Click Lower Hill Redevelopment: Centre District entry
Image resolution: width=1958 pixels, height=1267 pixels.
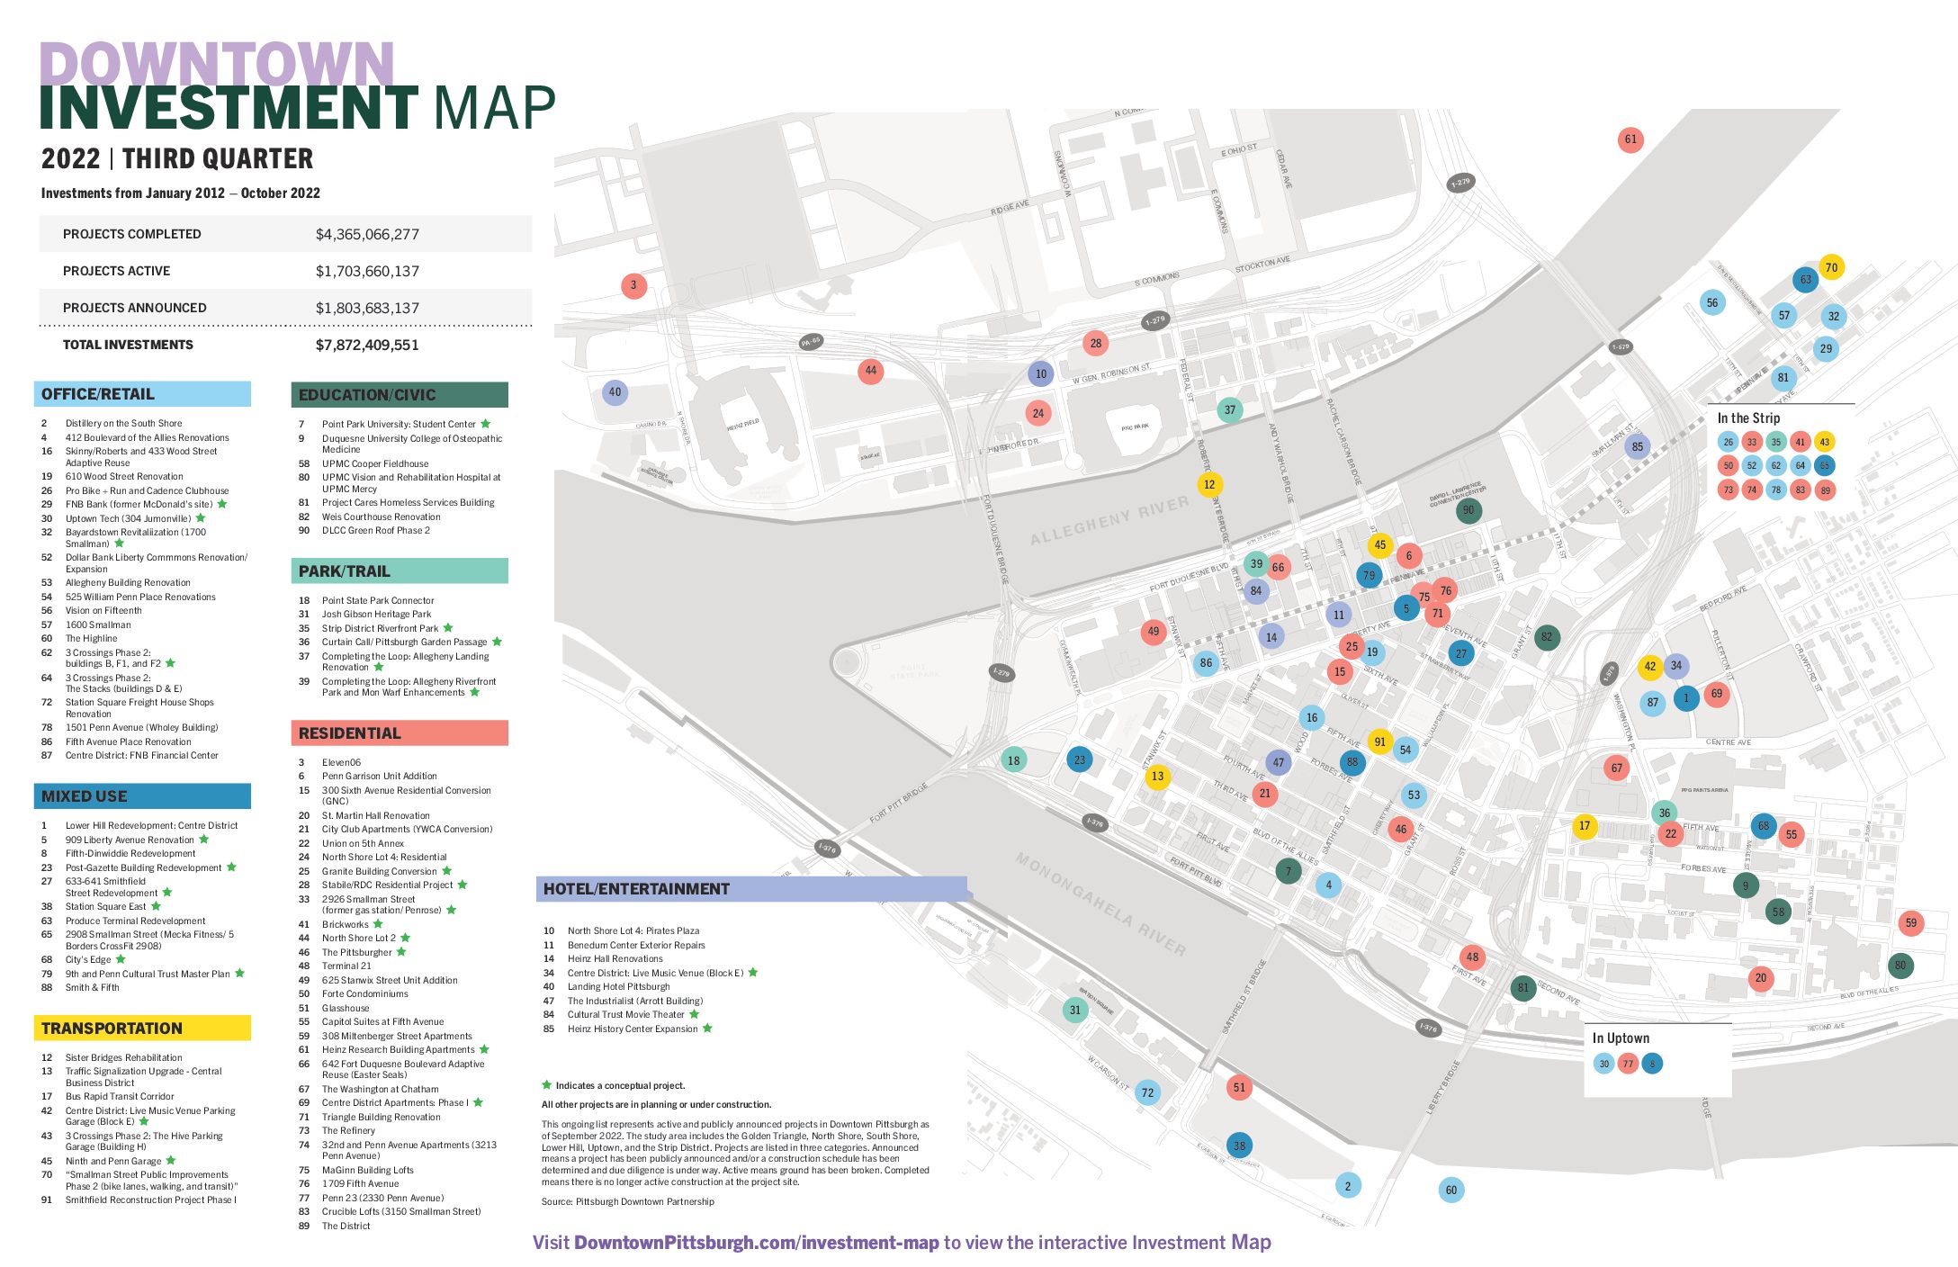pyautogui.click(x=151, y=825)
